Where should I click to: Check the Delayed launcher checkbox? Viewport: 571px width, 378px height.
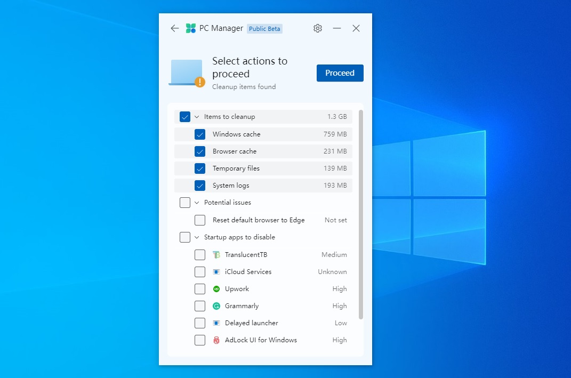click(200, 323)
